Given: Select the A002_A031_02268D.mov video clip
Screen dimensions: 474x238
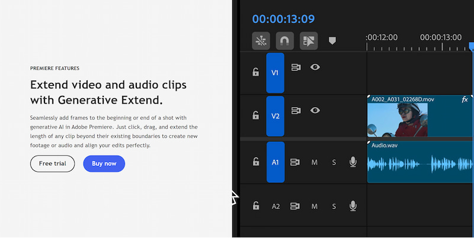Looking at the screenshot, I should (x=420, y=116).
